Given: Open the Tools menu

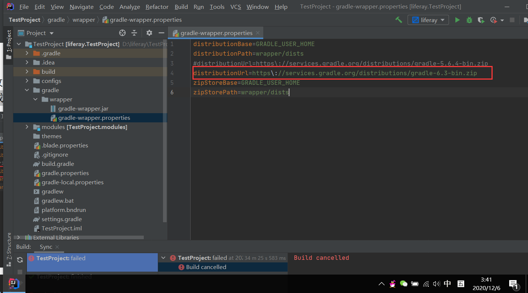Looking at the screenshot, I should (x=217, y=7).
